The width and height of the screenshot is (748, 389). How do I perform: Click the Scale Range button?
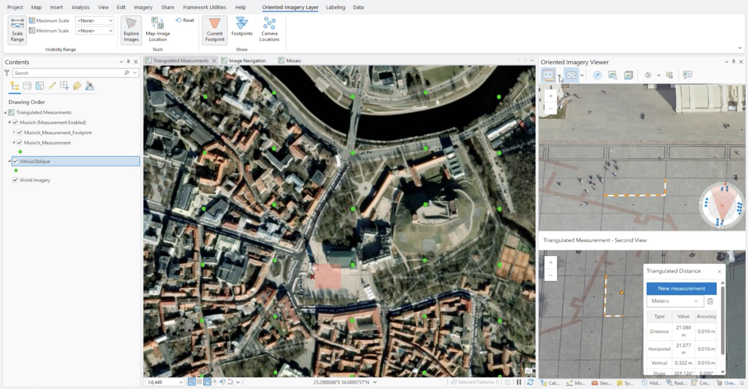click(x=17, y=30)
